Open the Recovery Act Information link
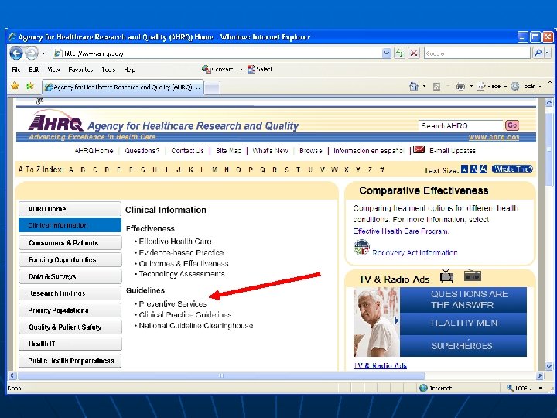The width and height of the screenshot is (557, 418). [x=415, y=252]
